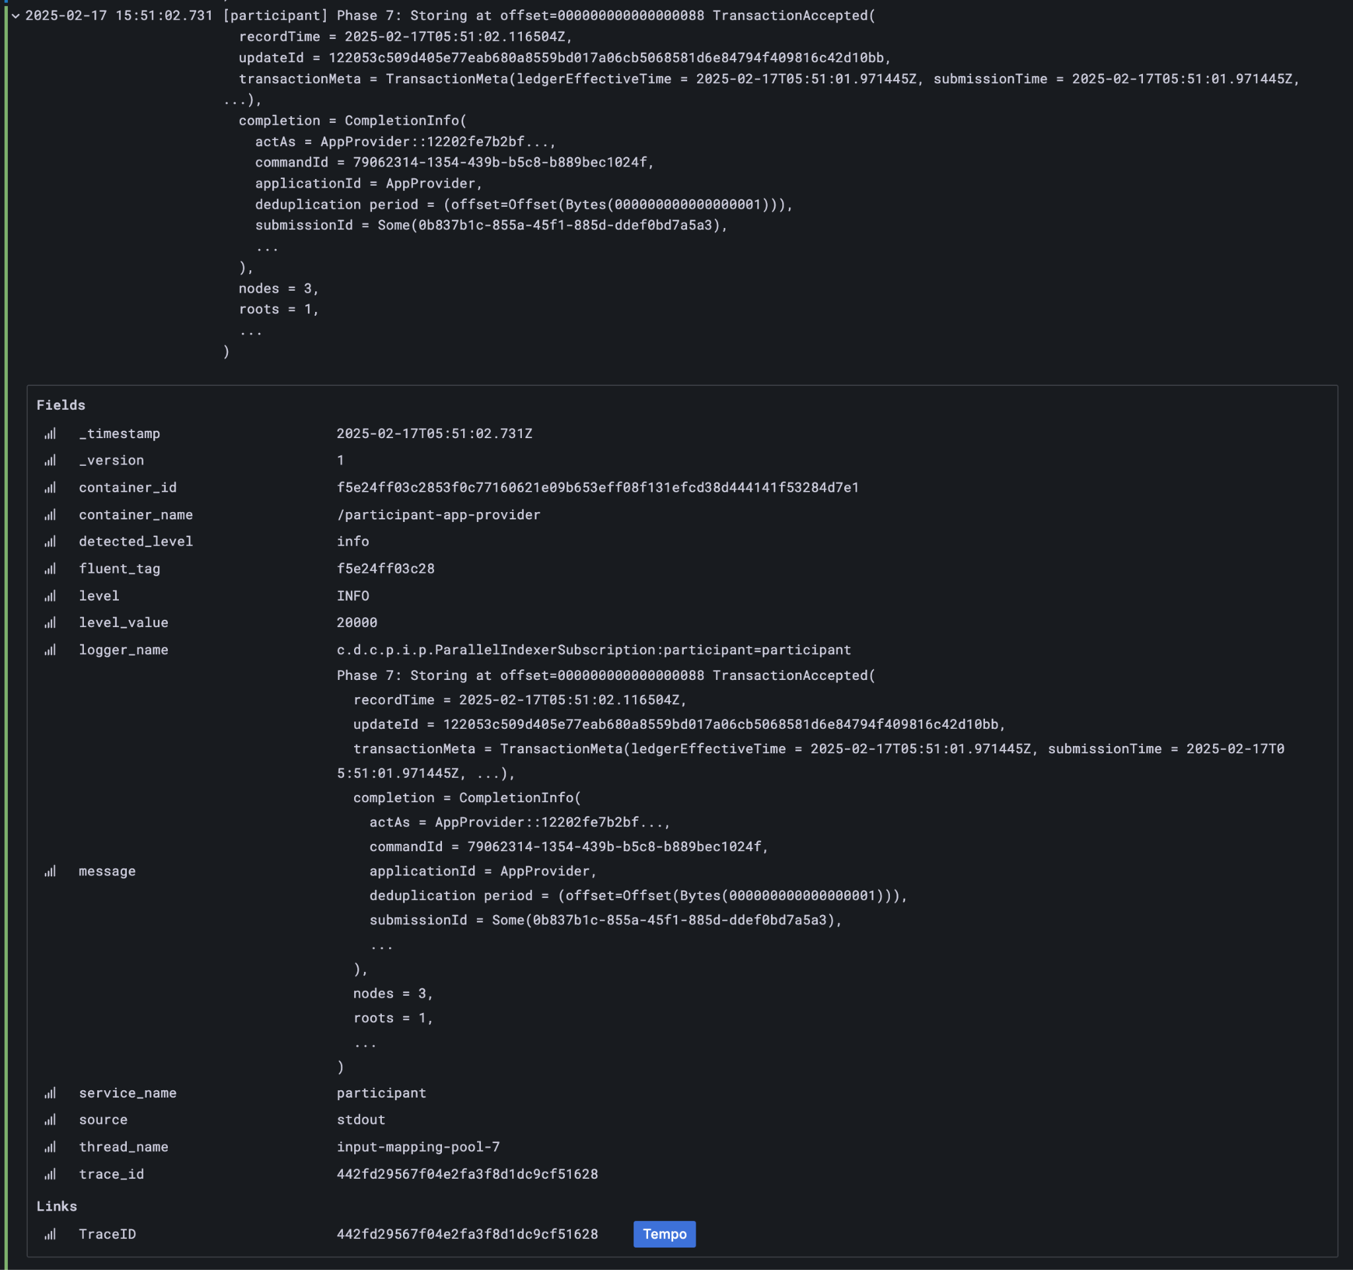
Task: Open stats for the _timestamp field
Action: (x=50, y=433)
